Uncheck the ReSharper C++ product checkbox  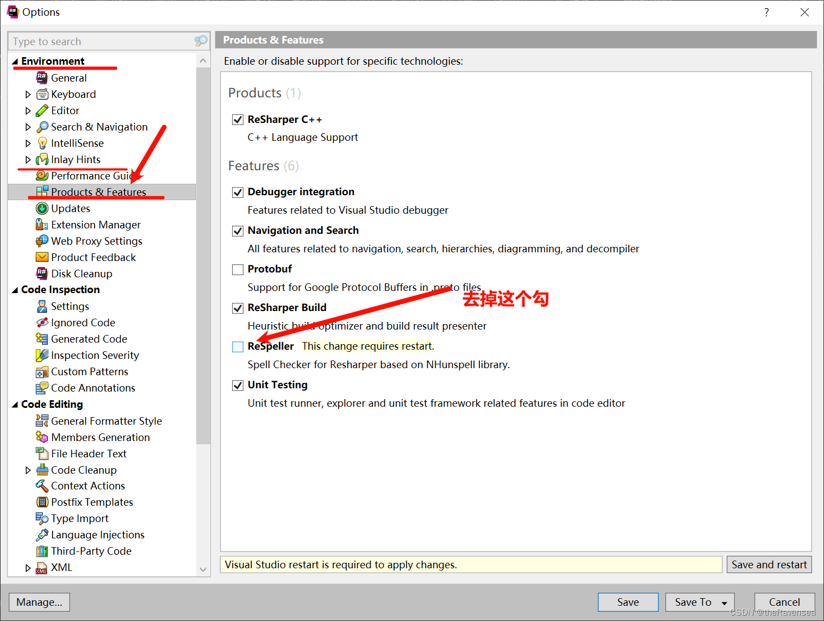coord(238,120)
